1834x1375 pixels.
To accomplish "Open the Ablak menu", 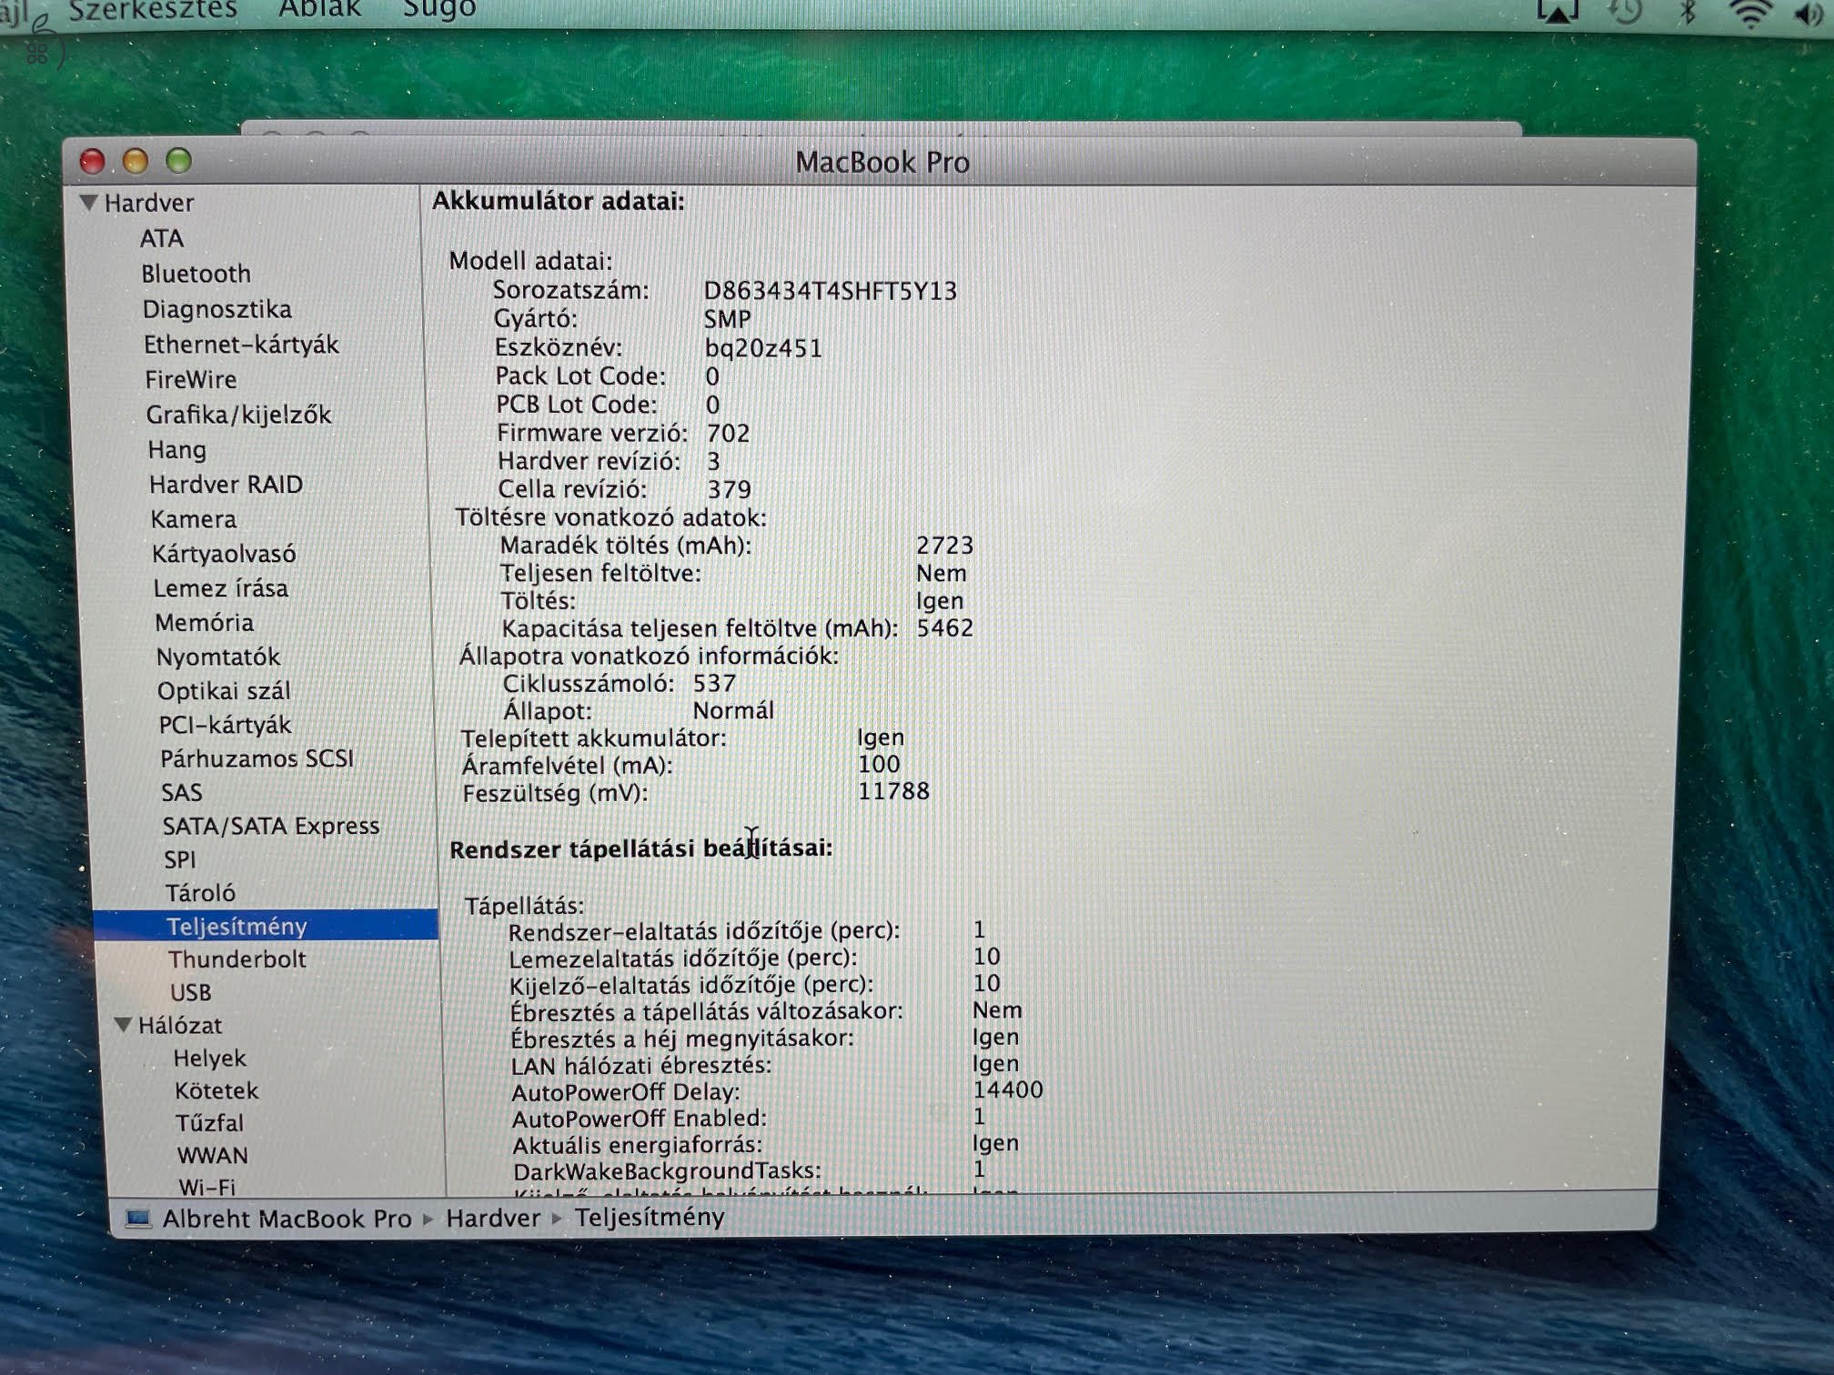I will coord(319,9).
